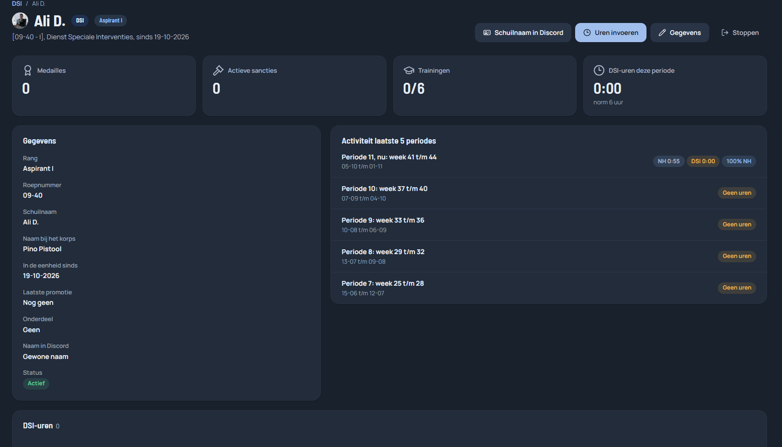The height and width of the screenshot is (447, 782).
Task: Click the NH 0:55 badge
Action: 669,161
